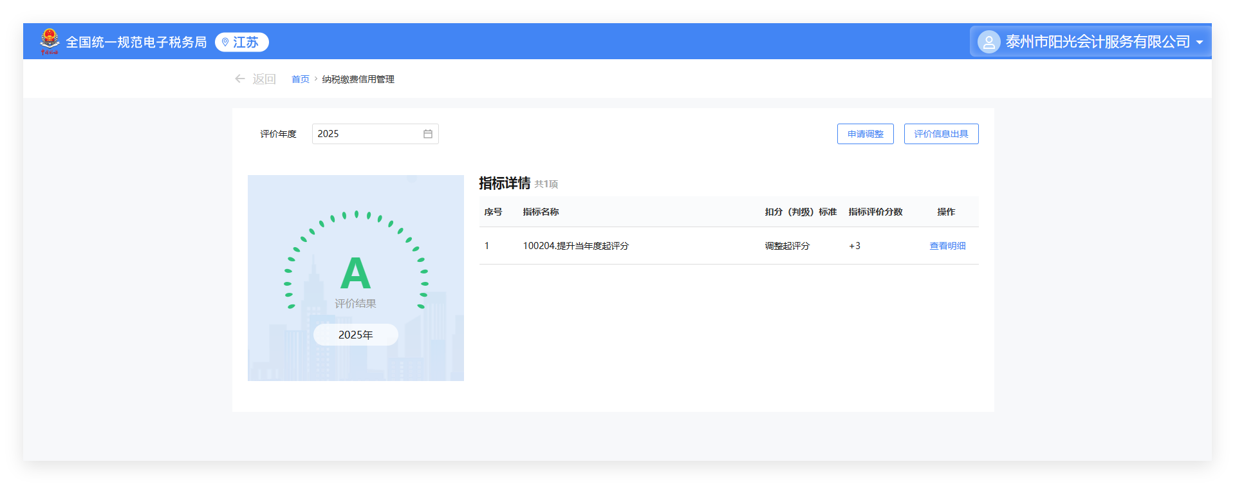Click the 江苏 region badge
This screenshot has height=484, width=1235.
tap(242, 42)
